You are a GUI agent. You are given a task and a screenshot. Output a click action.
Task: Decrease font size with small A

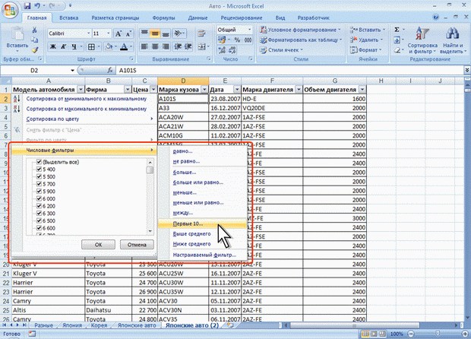tap(128, 33)
